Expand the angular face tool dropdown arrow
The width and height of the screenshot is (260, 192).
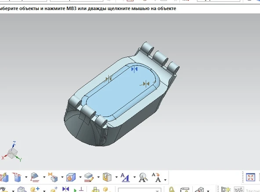[44, 177]
